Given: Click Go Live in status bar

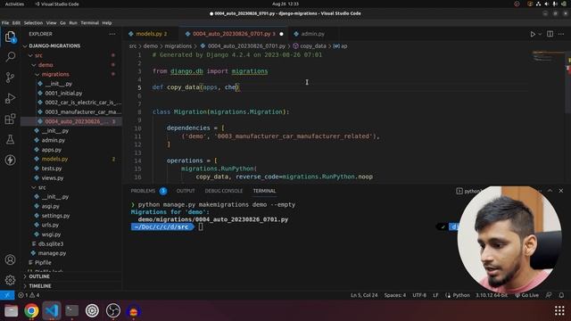Looking at the screenshot, I should pos(526,295).
